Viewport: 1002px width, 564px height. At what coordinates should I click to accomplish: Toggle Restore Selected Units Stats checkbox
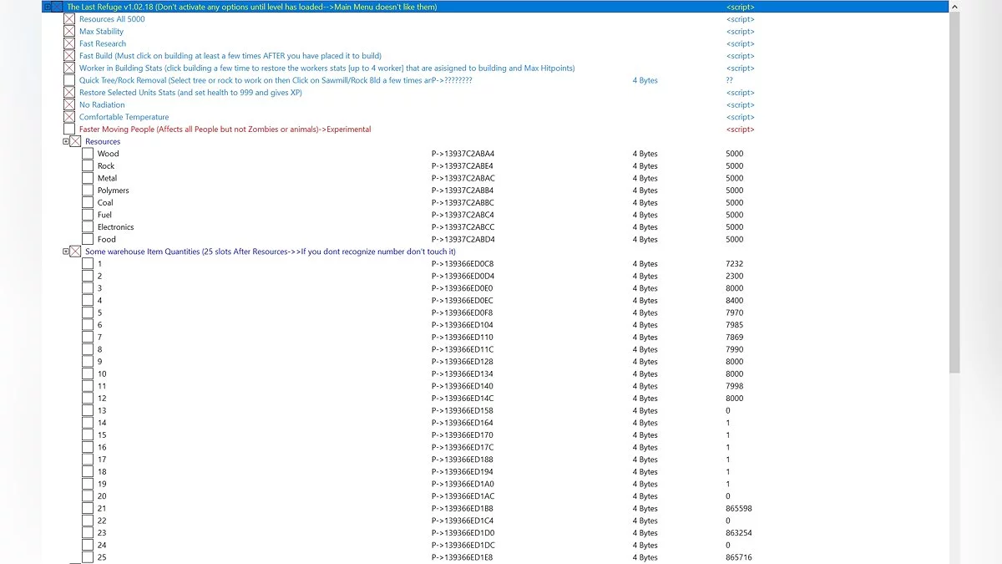(69, 93)
